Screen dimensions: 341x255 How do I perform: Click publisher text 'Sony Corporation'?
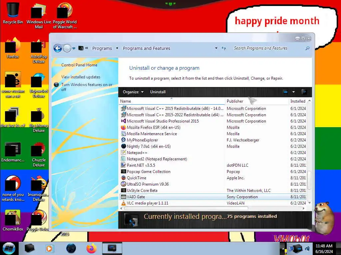(x=242, y=197)
